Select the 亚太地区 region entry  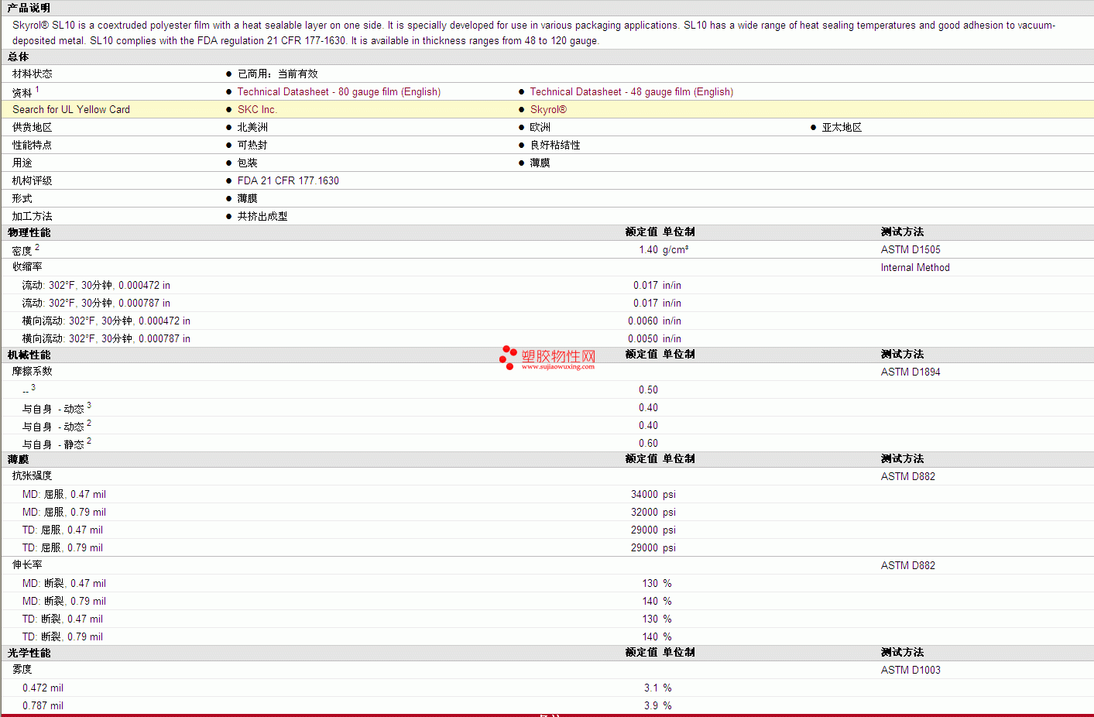click(842, 127)
